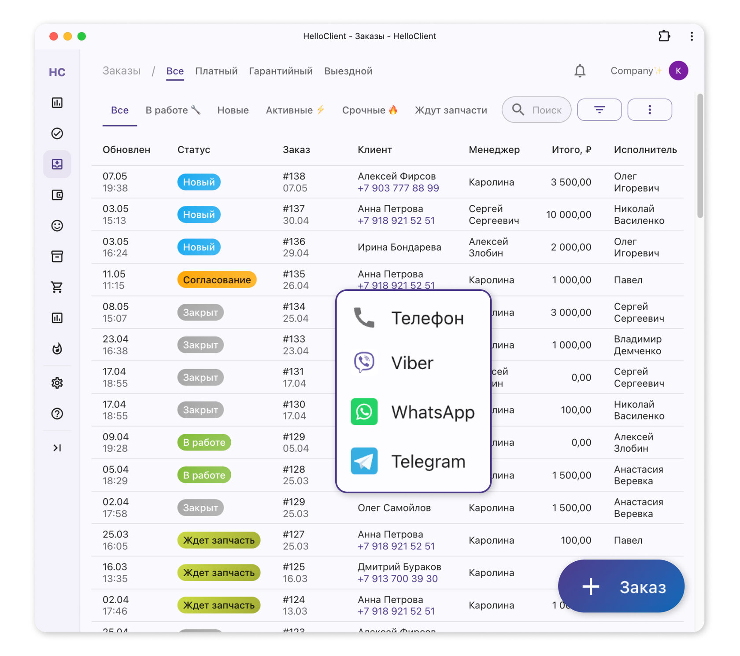
Task: Open the settings gear icon in sidebar
Action: [x=57, y=383]
